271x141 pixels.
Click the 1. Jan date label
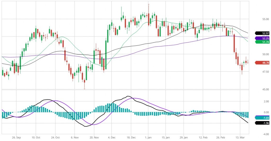[148, 137]
